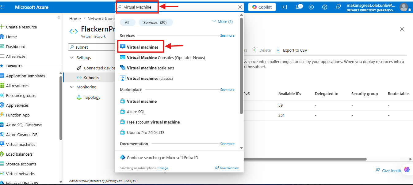This screenshot has height=185, width=413.
Task: Collapse the Monitoring section
Action: coord(72,87)
